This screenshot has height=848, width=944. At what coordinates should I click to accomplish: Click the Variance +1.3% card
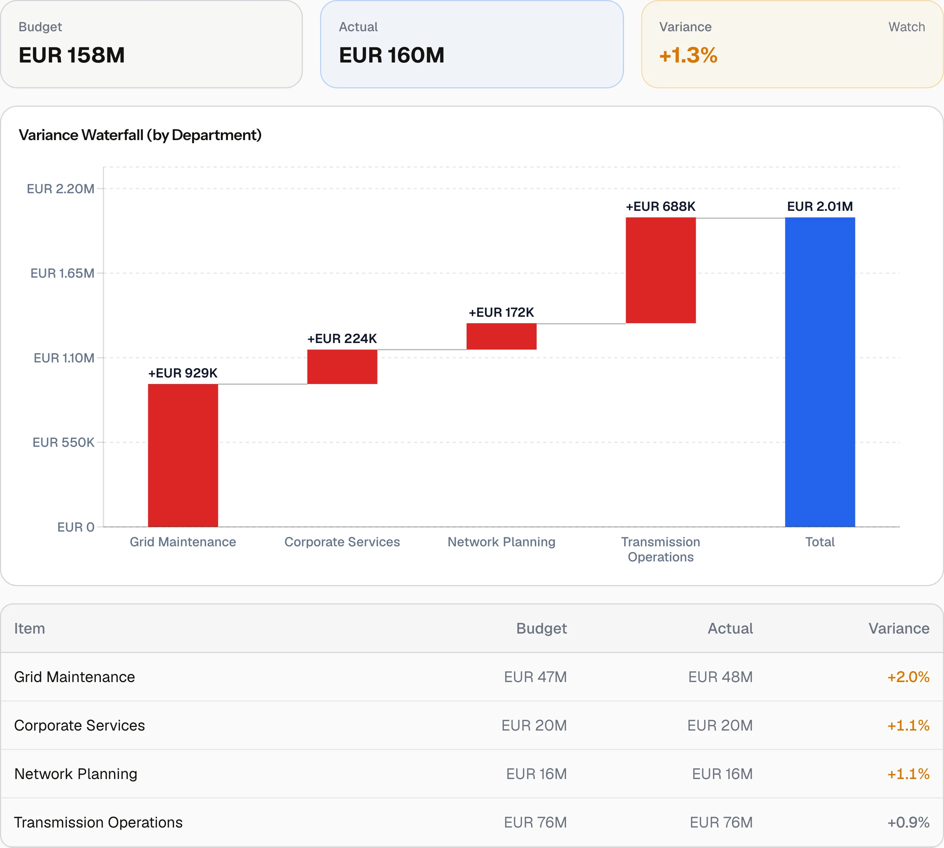(792, 44)
